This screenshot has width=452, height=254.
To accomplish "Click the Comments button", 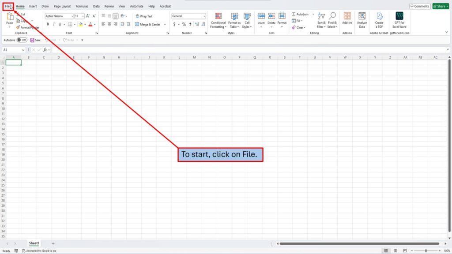I will click(x=419, y=6).
